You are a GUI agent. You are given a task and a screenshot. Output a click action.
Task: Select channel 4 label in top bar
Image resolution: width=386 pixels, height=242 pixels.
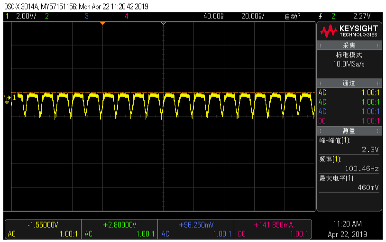click(126, 16)
